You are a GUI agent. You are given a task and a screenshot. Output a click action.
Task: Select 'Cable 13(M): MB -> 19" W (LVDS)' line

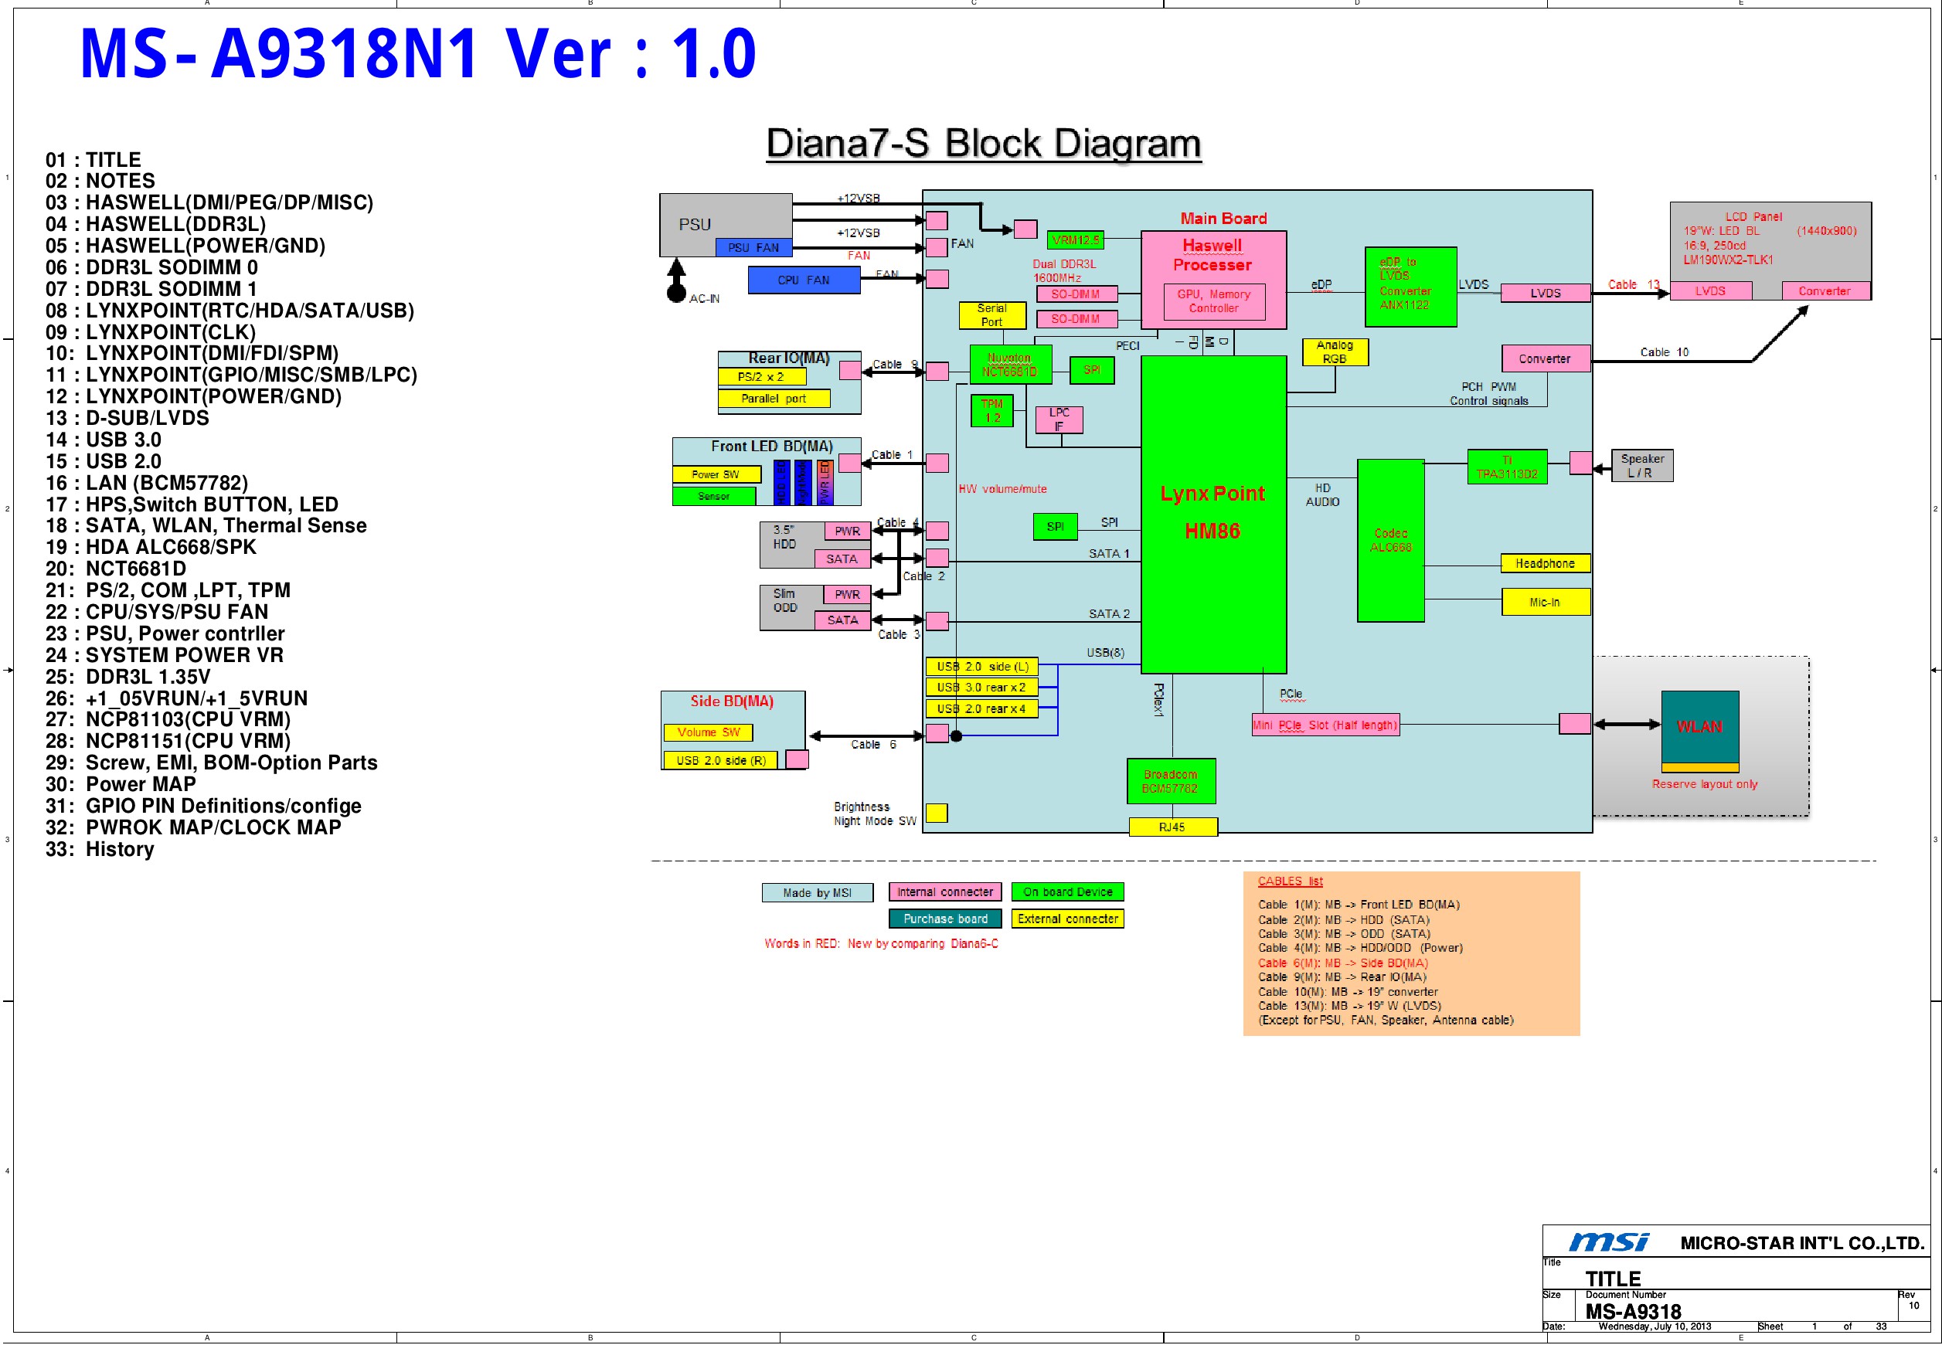coord(1349,1005)
